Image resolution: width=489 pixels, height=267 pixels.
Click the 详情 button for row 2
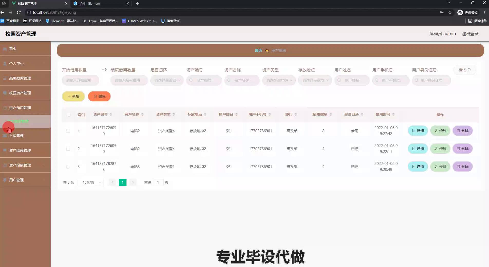point(418,149)
